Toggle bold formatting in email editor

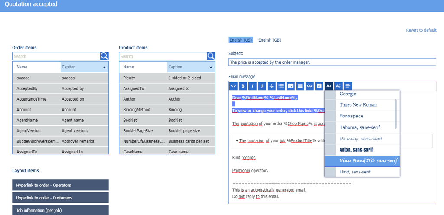pos(243,86)
